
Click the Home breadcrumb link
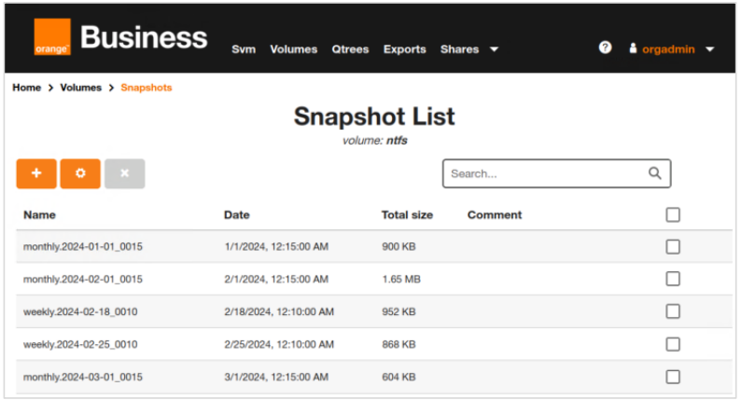click(x=26, y=88)
